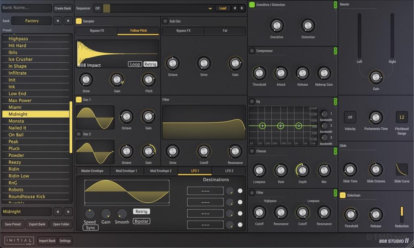Open the second Destinations slot in LFO 1
The height and width of the screenshot is (248, 414).
(205, 202)
